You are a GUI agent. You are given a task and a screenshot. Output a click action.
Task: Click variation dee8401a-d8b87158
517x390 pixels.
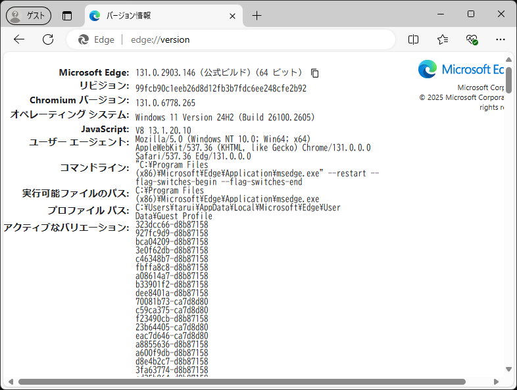coord(172,293)
